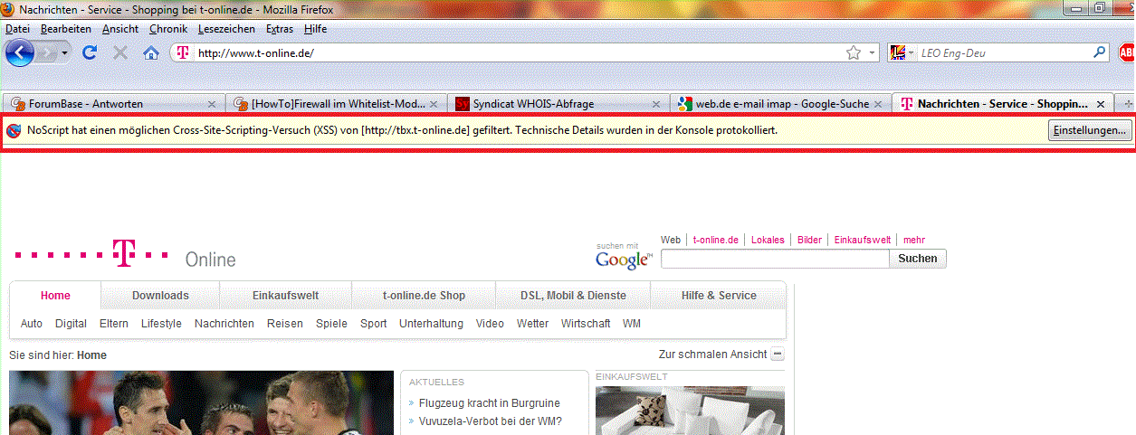1136x435 pixels.
Task: Click into the Google search input field
Action: tap(775, 259)
